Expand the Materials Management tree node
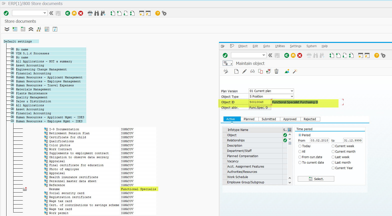 click(12, 89)
